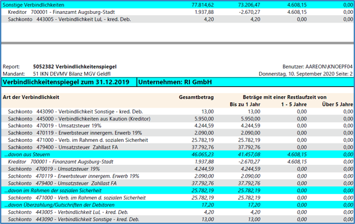
Task: Select italic 'Kreditor 700001 - Finanzamt Augsburg-Stadt' under Steuern
Action: point(60,161)
